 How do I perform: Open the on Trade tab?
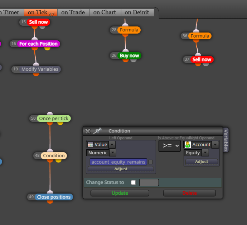(x=73, y=12)
